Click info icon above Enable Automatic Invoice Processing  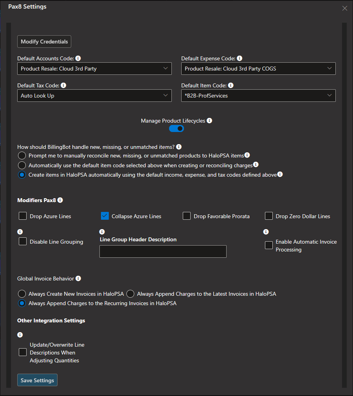(266, 232)
